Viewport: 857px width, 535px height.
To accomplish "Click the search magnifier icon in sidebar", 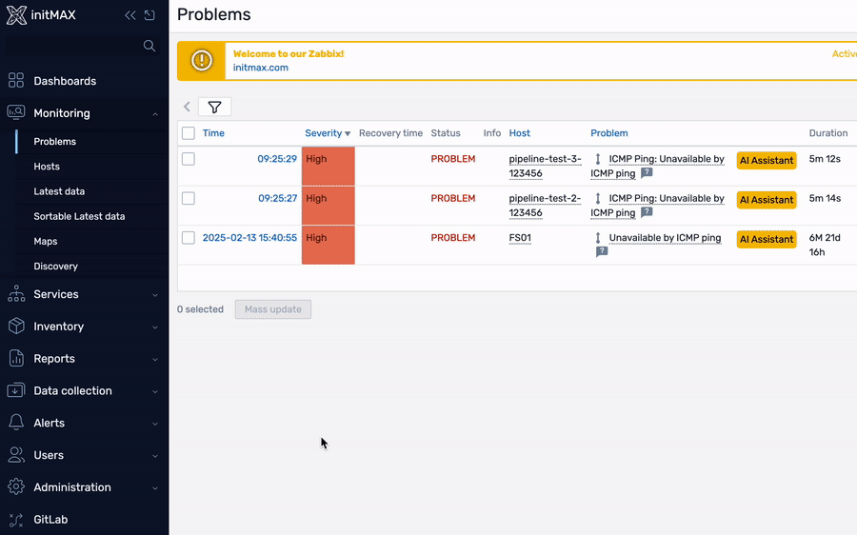I will pos(149,46).
